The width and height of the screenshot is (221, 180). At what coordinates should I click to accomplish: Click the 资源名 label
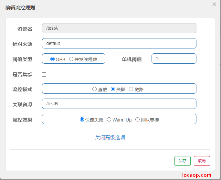[x=25, y=29]
